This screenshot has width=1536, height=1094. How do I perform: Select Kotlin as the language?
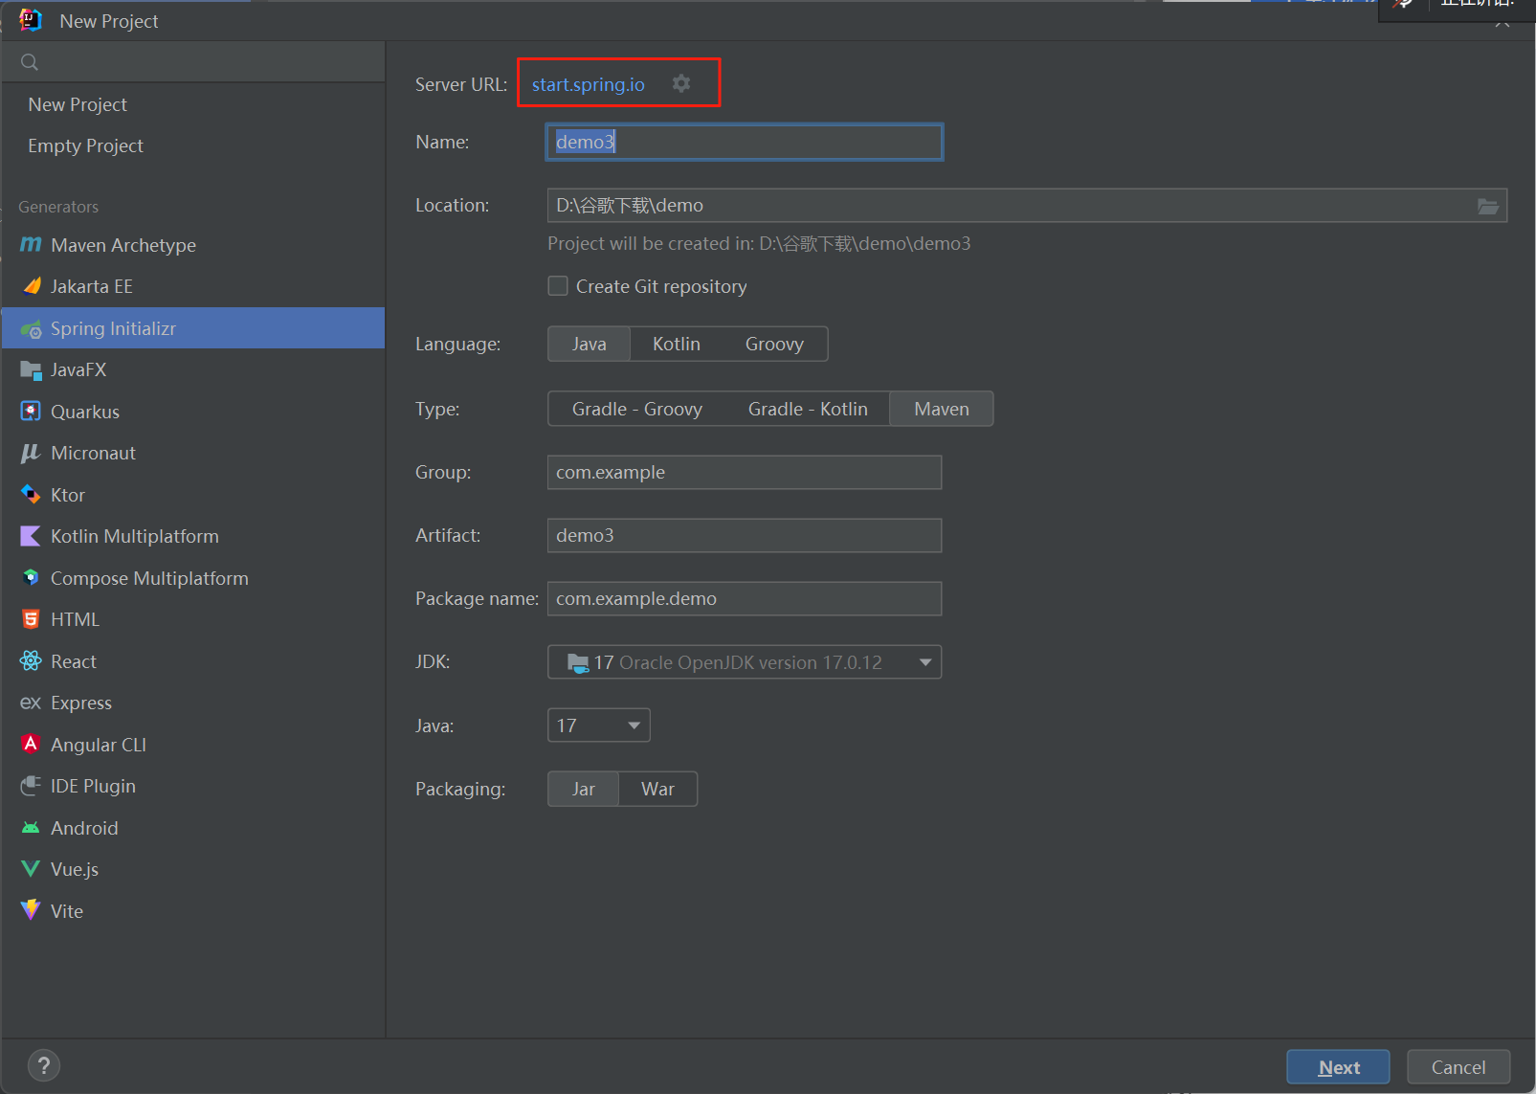coord(676,344)
